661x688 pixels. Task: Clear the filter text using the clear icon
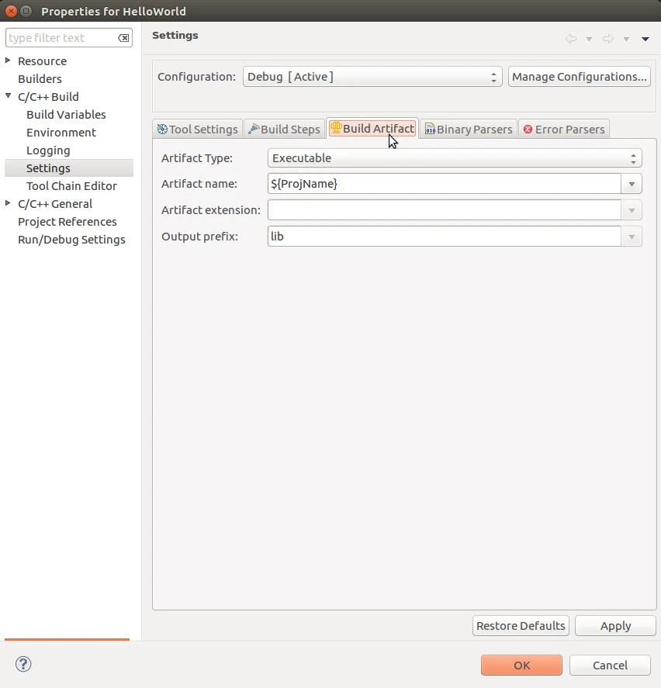123,38
